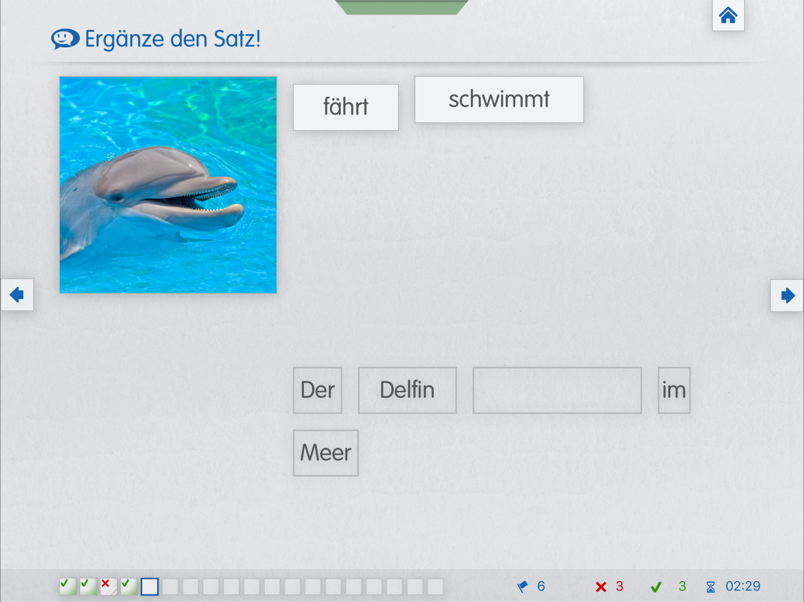The image size is (804, 602).
Task: Tap the speech bubble smiley icon
Action: 65,39
